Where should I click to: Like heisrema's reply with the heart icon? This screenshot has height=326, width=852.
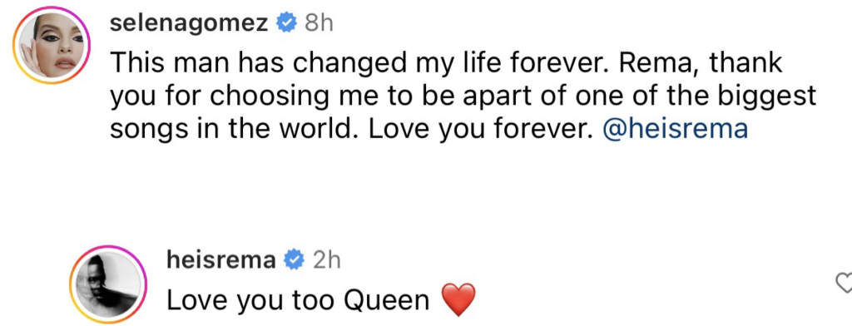(844, 282)
